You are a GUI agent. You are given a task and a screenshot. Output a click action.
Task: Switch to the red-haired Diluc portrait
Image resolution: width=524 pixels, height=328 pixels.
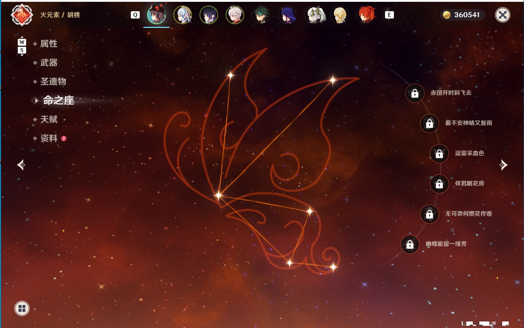click(366, 15)
